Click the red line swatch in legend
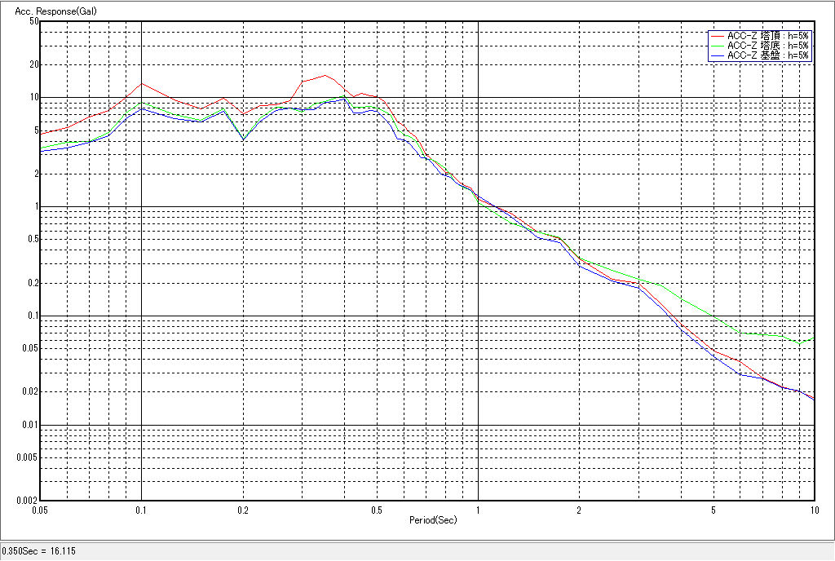The height and width of the screenshot is (561, 835). (x=717, y=36)
